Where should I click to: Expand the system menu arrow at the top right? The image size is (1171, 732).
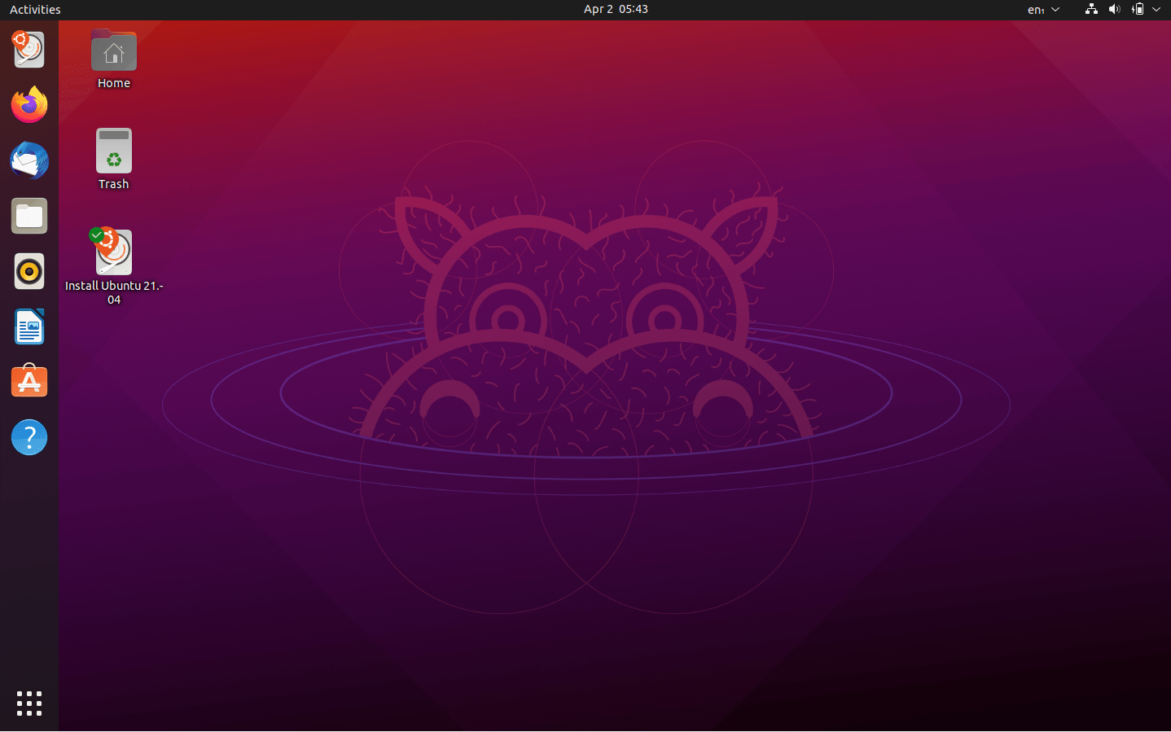pyautogui.click(x=1156, y=9)
